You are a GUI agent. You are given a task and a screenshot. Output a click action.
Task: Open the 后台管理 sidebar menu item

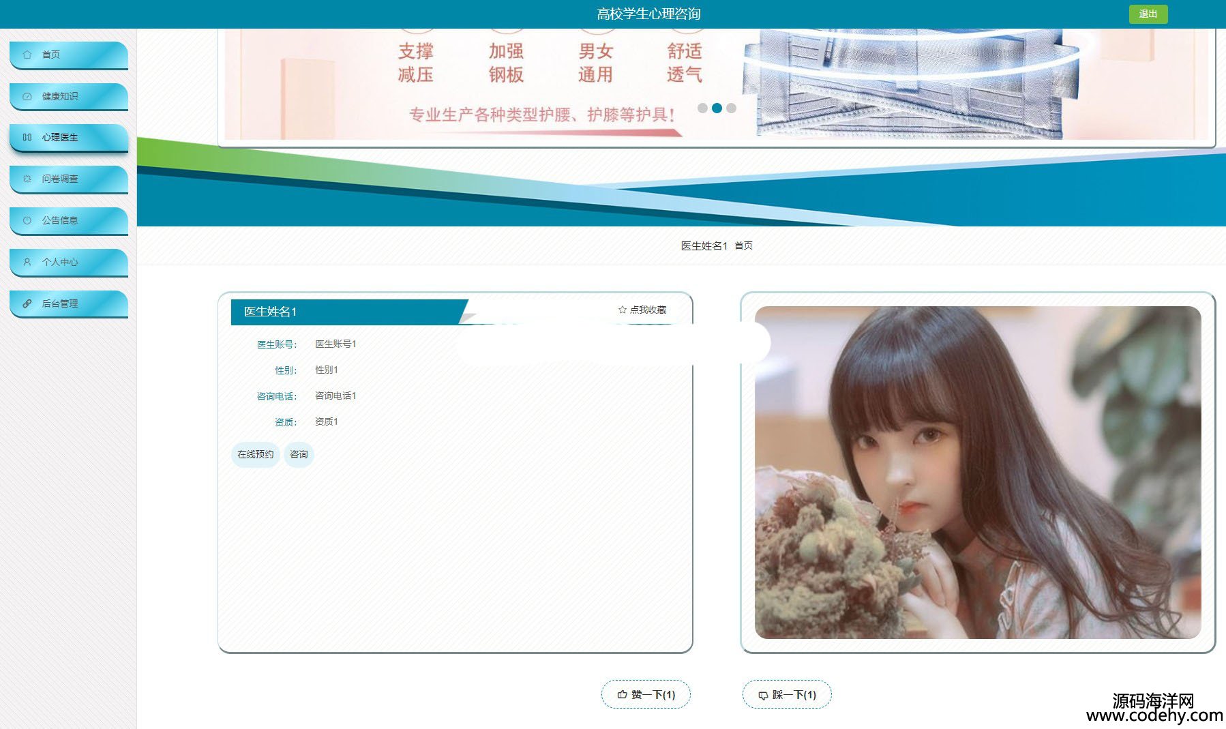point(69,304)
